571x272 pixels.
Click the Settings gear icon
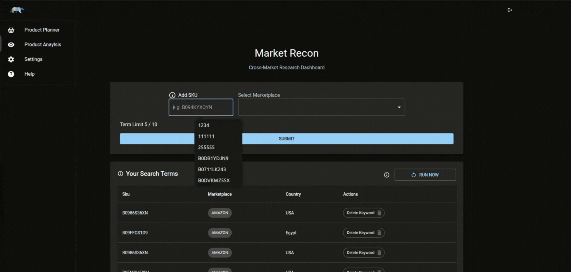click(11, 59)
